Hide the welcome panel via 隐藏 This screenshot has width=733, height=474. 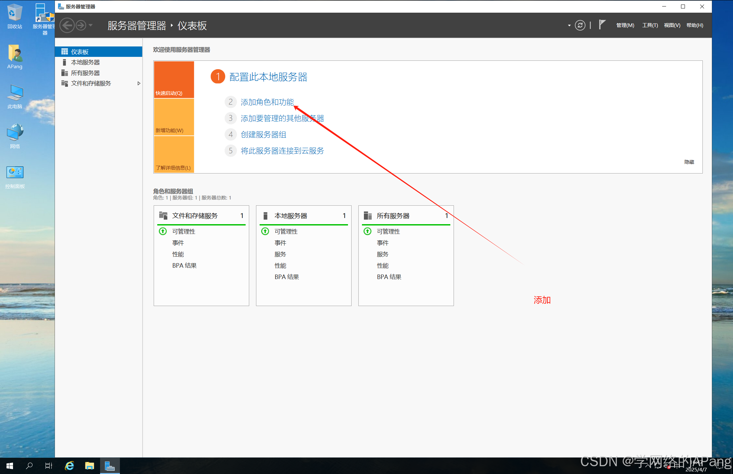[x=689, y=162]
